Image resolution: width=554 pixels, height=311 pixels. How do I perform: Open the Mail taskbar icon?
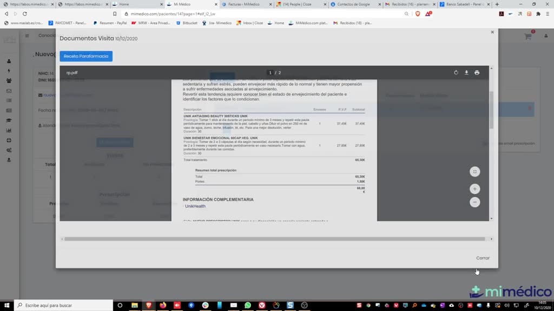click(234, 306)
